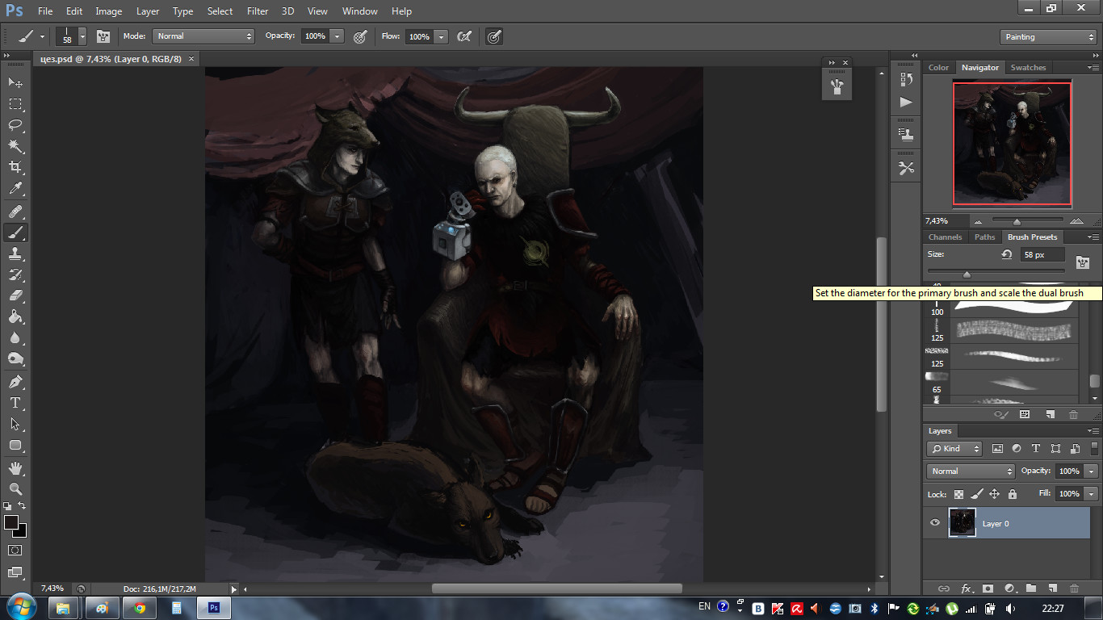This screenshot has height=620, width=1103.
Task: Select the Hand tool
Action: tap(15, 467)
